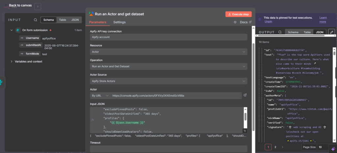Click the plus button beside Back to canvas
The width and height of the screenshot is (337, 153).
pos(38,7)
